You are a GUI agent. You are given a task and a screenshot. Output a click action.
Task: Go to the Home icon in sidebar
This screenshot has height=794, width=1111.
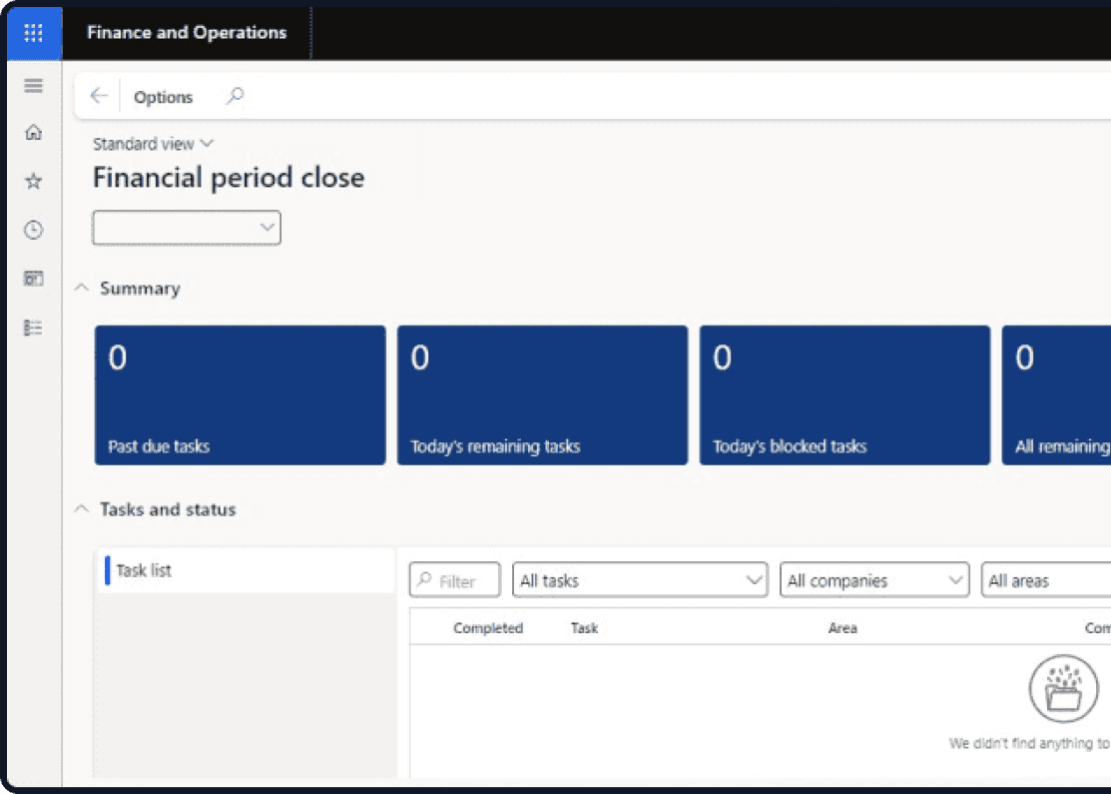(33, 133)
